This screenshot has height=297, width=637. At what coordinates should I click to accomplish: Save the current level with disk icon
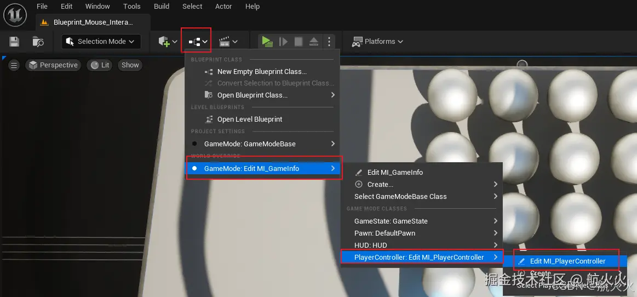click(x=14, y=42)
